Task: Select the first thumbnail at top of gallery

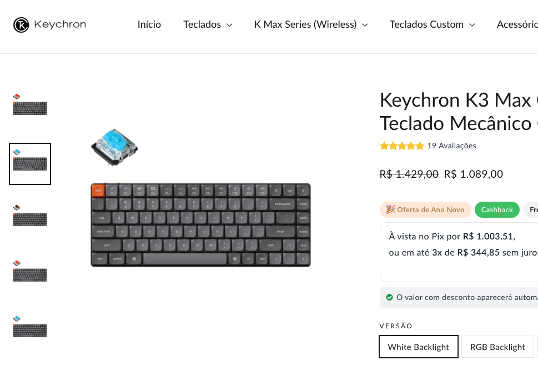Action: click(30, 105)
